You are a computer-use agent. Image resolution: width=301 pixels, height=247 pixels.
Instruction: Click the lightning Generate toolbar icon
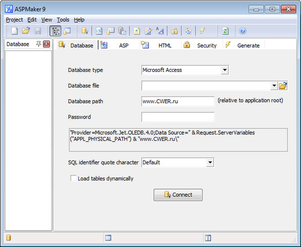[x=202, y=31]
